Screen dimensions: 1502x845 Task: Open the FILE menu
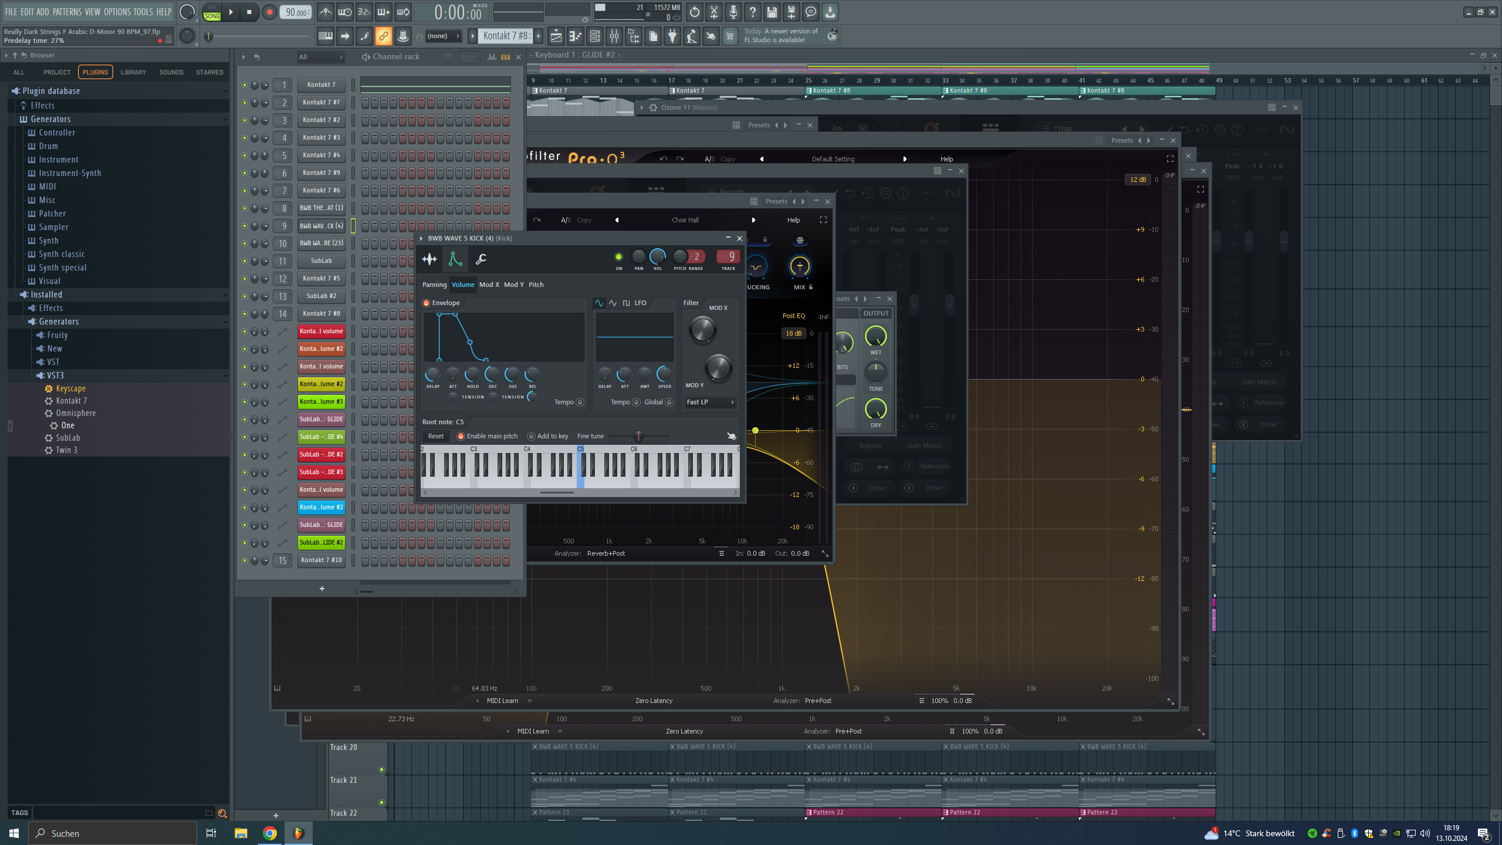point(11,12)
